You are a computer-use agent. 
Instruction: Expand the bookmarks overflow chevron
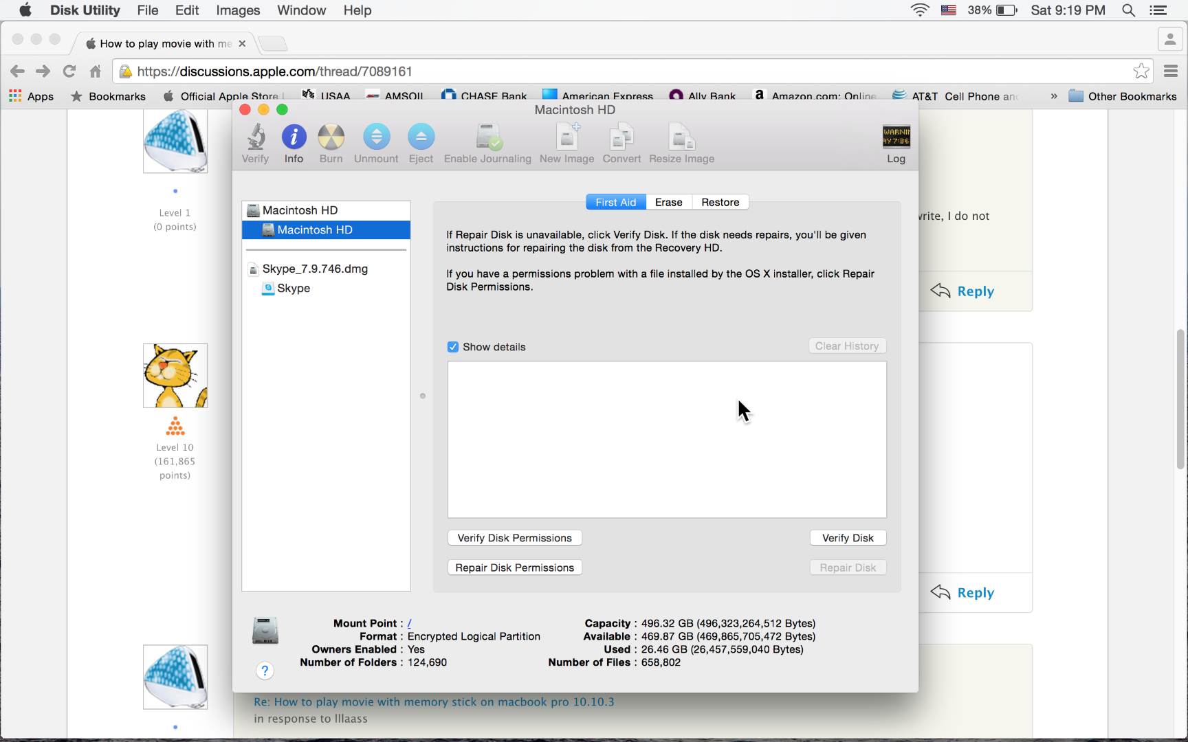(x=1054, y=96)
